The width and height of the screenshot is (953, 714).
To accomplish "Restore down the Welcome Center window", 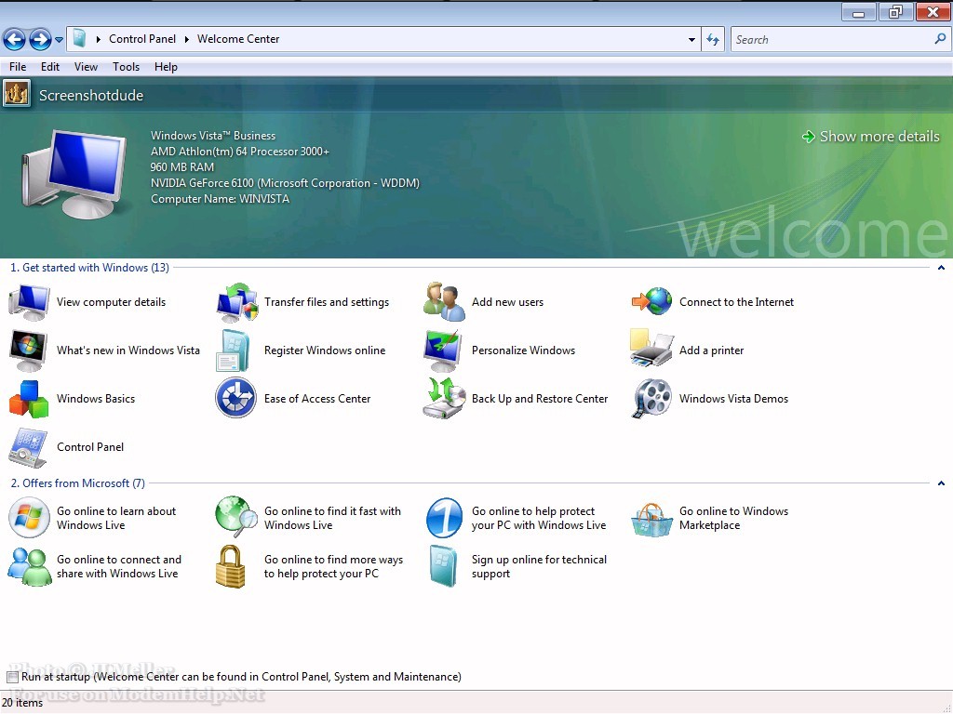I will pyautogui.click(x=894, y=12).
